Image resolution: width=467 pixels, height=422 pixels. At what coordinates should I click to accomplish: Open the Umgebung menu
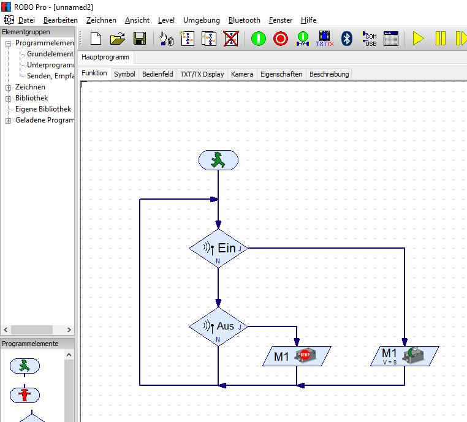click(202, 20)
